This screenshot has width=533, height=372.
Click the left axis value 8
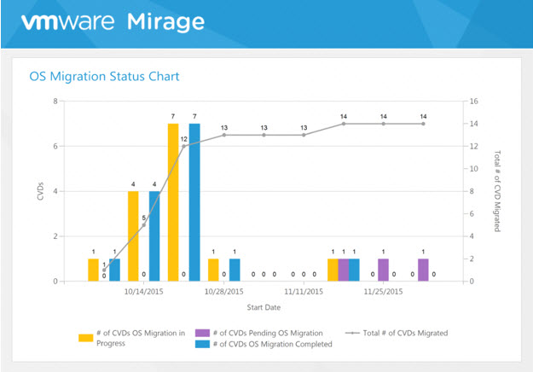55,102
